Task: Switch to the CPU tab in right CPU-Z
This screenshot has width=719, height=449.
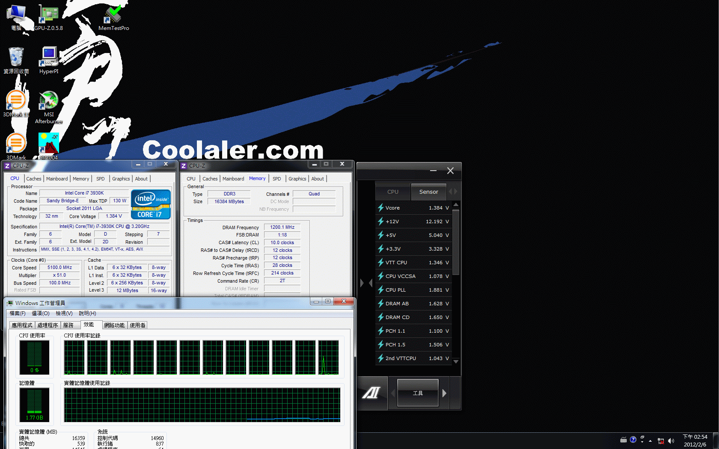Action: [x=191, y=179]
